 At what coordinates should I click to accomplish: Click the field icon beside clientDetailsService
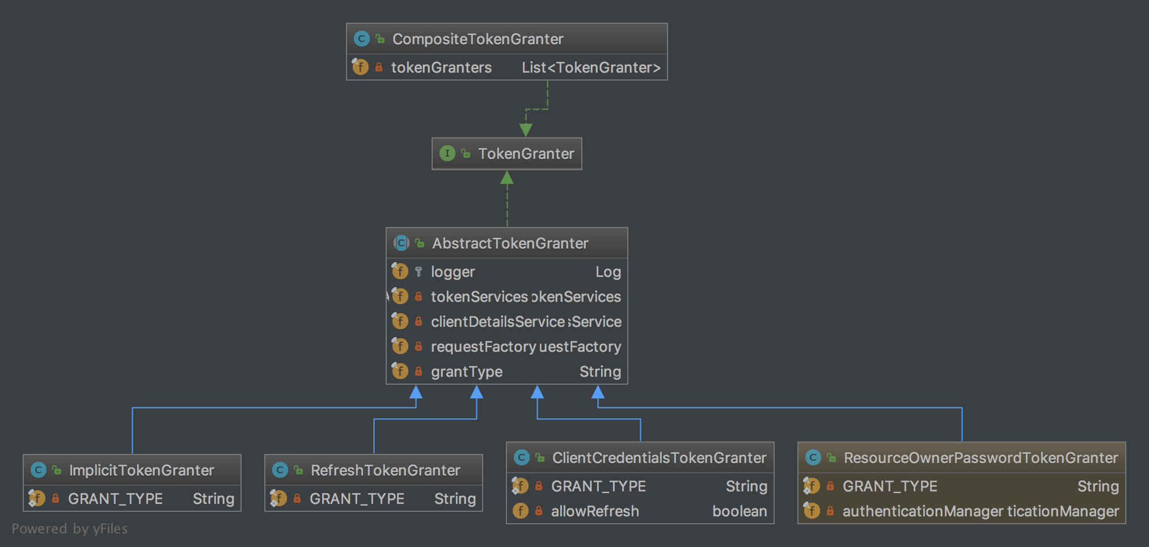point(400,321)
